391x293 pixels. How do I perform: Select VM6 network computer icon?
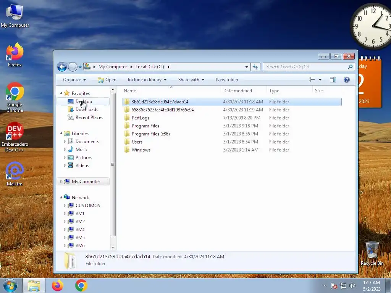pyautogui.click(x=71, y=245)
